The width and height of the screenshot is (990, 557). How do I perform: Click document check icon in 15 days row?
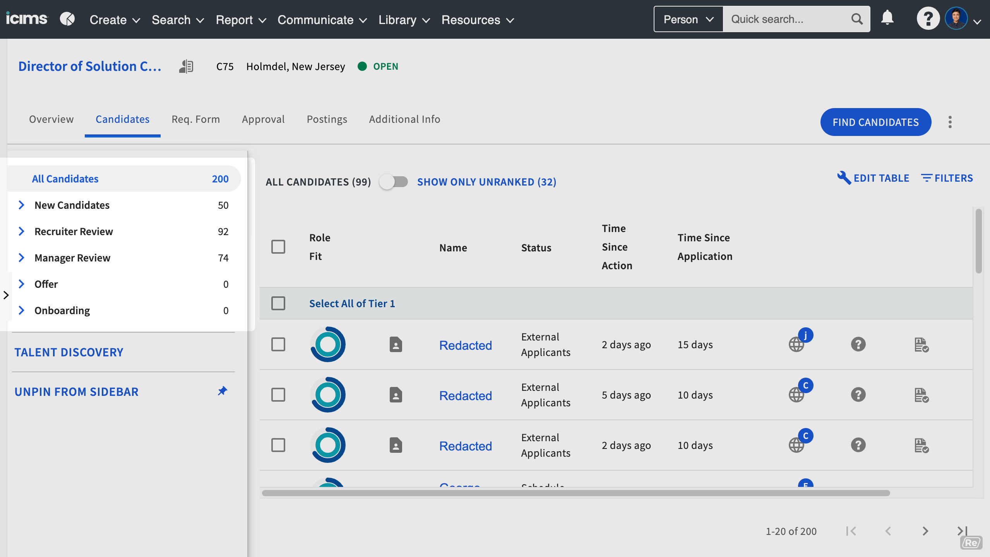921,345
